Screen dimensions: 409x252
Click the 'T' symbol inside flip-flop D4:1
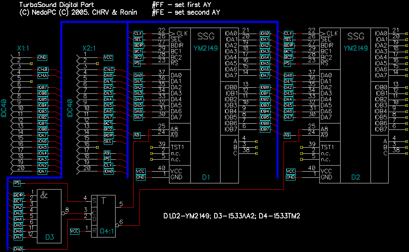(x=103, y=201)
